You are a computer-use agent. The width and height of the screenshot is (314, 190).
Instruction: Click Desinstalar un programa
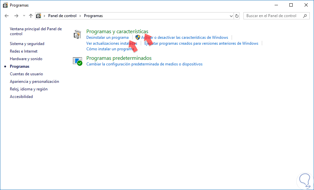click(107, 37)
